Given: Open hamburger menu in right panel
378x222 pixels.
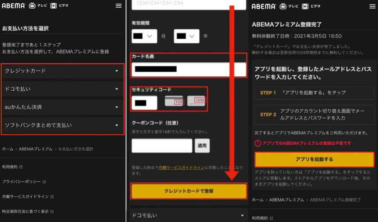Looking at the screenshot, I should coord(372,6).
